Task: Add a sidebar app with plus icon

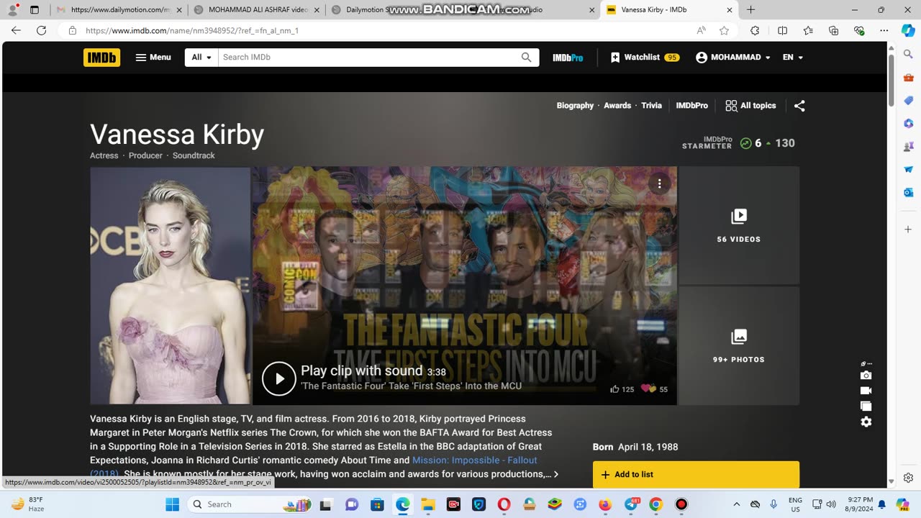Action: pyautogui.click(x=908, y=230)
